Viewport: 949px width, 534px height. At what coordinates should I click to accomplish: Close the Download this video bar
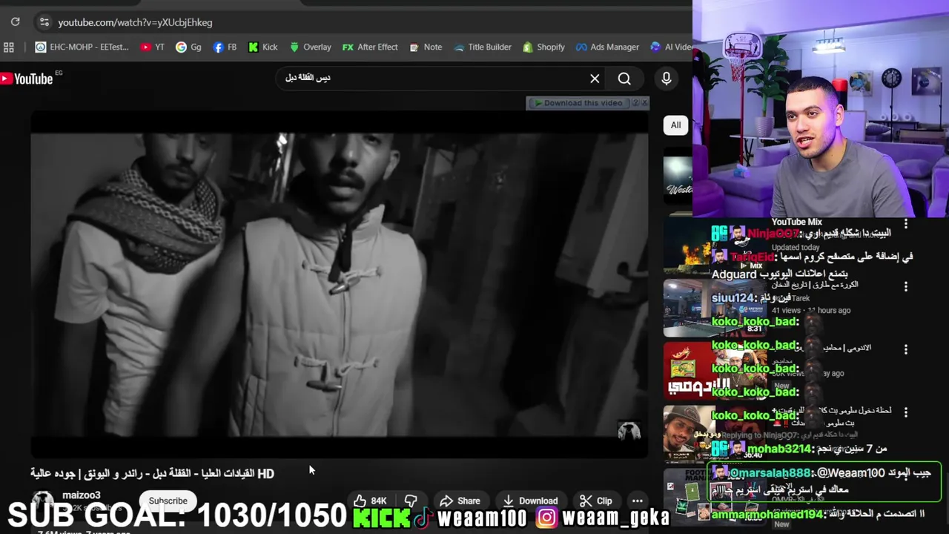point(644,103)
